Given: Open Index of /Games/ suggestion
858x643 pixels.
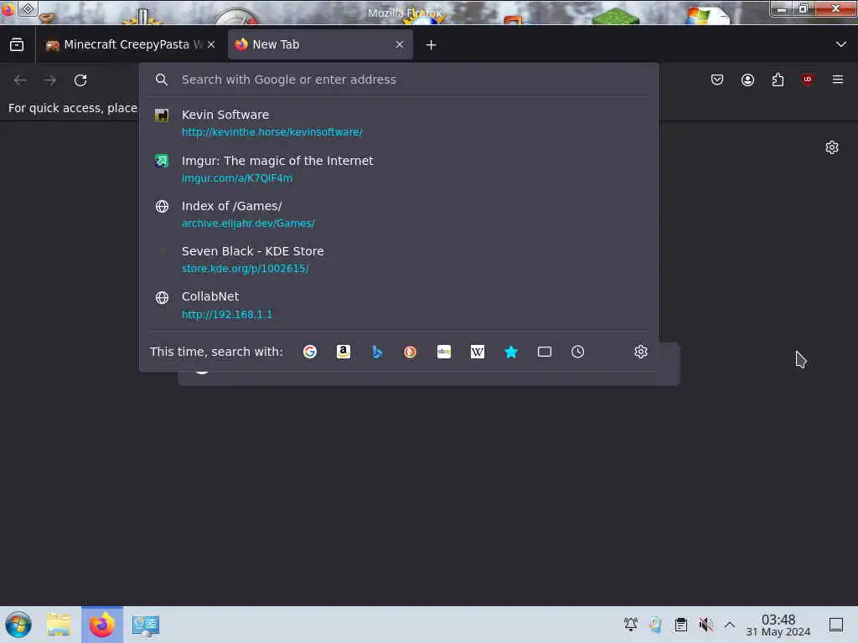Looking at the screenshot, I should click(399, 214).
